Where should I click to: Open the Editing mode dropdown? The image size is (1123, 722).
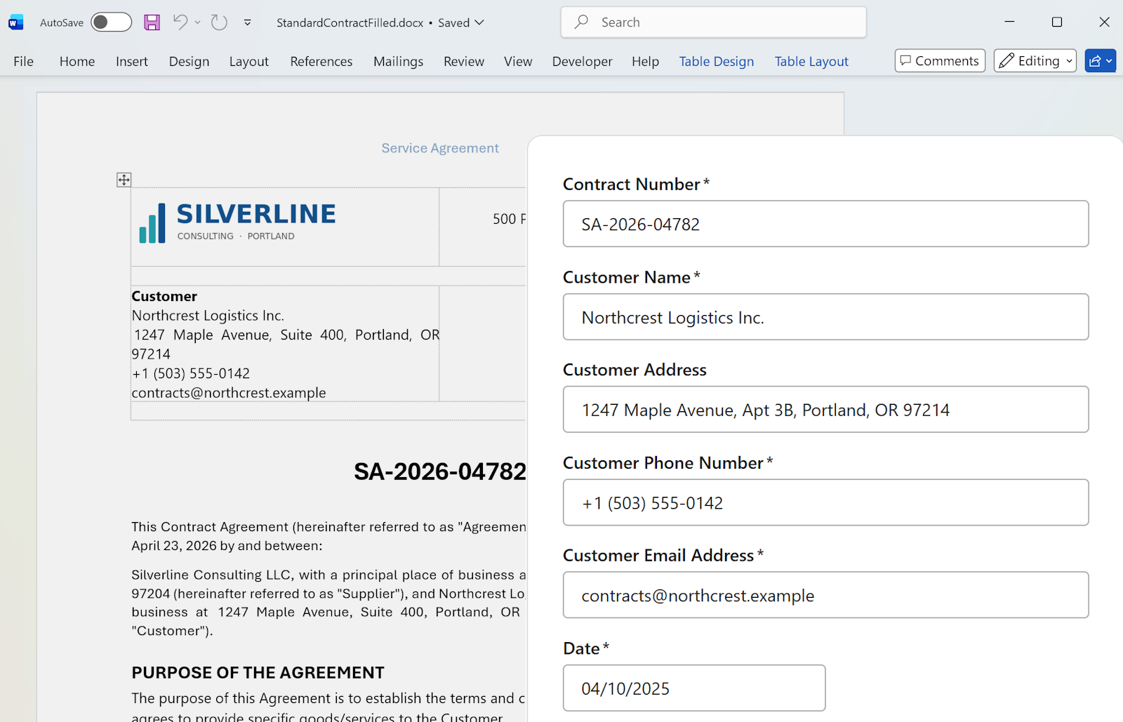[x=1035, y=61]
